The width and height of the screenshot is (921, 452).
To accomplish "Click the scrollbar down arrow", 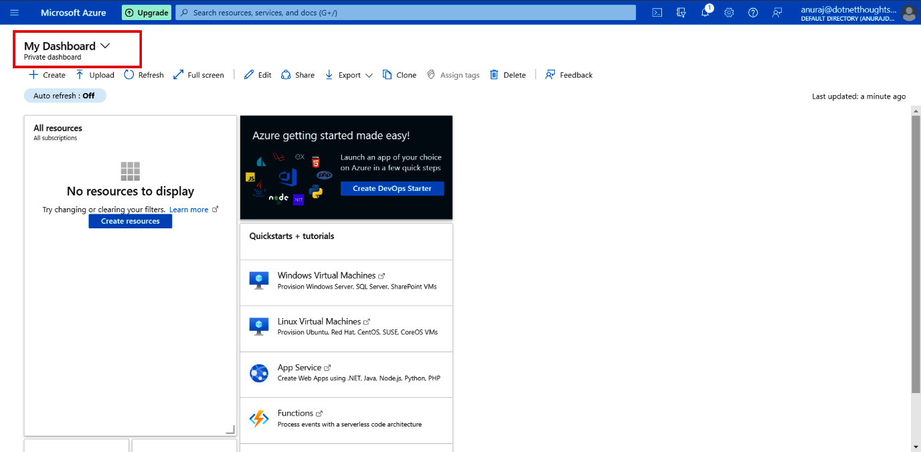I will [x=916, y=446].
